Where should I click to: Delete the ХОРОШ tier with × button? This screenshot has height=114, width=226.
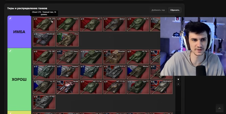178,84
